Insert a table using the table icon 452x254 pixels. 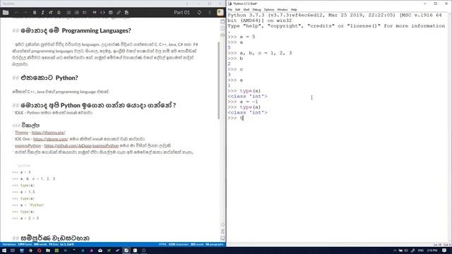(110, 13)
